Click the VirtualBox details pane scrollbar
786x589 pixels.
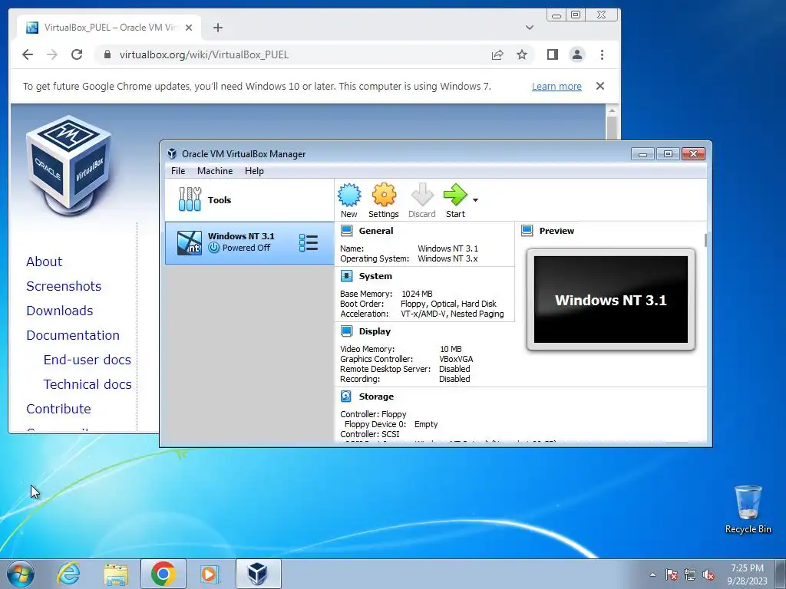point(706,240)
